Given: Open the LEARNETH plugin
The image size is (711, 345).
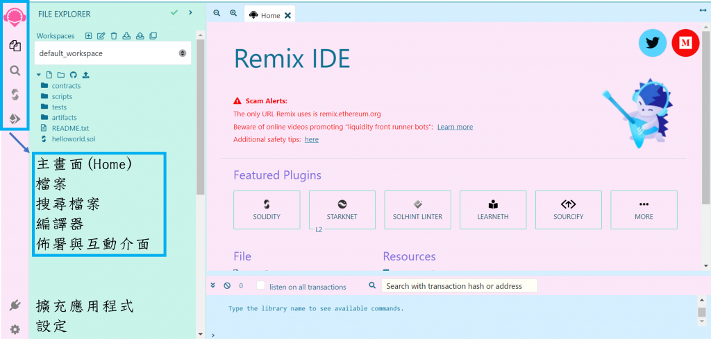Looking at the screenshot, I should (493, 210).
